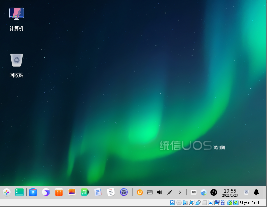Open the File Manager from the dock
Screen dimensions: 267x207
pyautogui.click(x=33, y=192)
